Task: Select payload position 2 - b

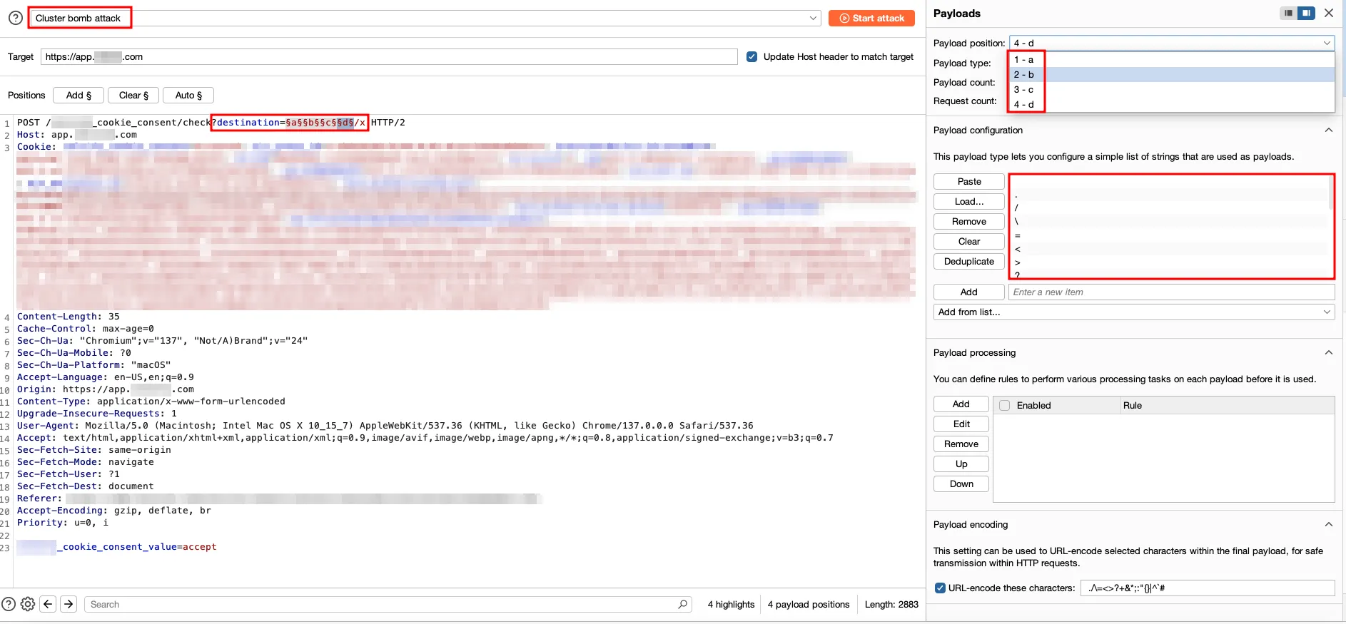Action: [1171, 75]
